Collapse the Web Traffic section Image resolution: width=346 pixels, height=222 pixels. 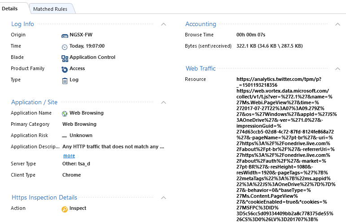[x=337, y=69]
